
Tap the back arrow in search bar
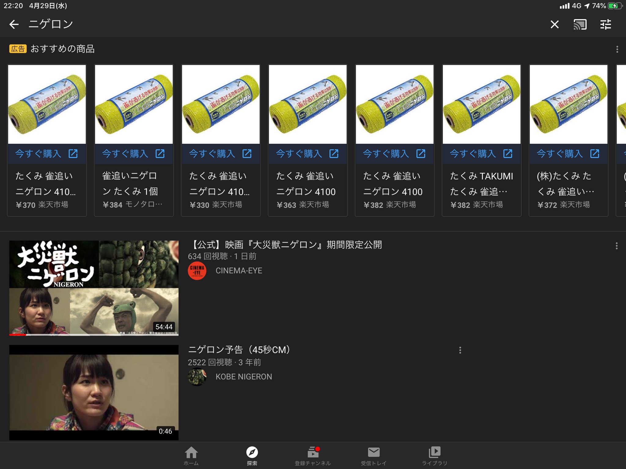(14, 24)
